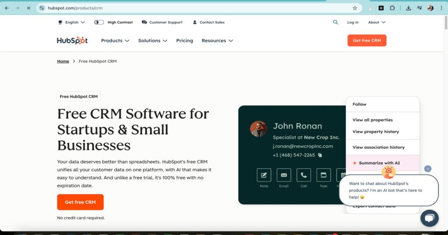
Task: Click the Call phone icon on contact card
Action: 304,175
